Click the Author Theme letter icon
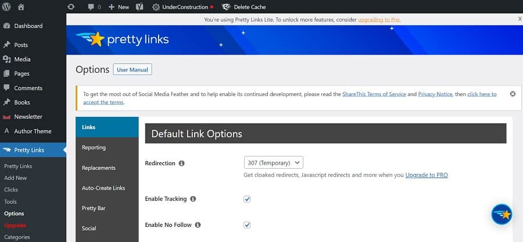The height and width of the screenshot is (242, 523). click(6, 131)
